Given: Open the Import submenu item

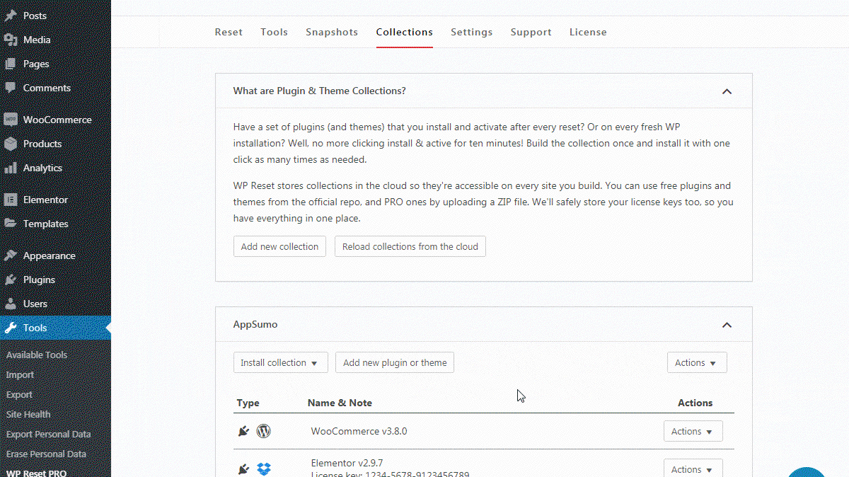Looking at the screenshot, I should click(20, 374).
